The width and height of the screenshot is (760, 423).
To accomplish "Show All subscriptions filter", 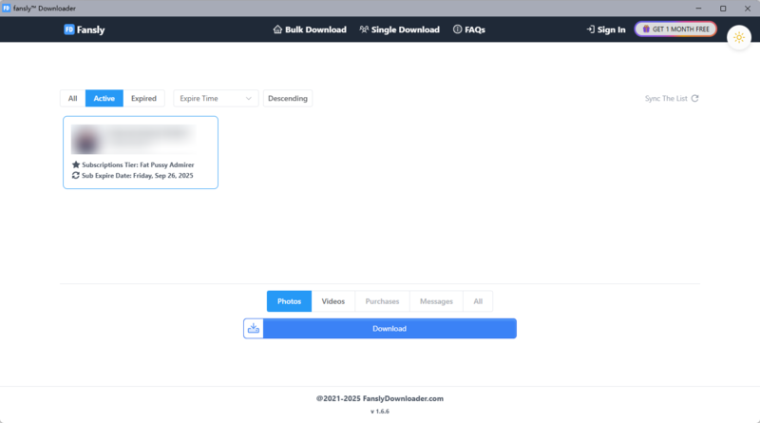I will click(x=73, y=98).
